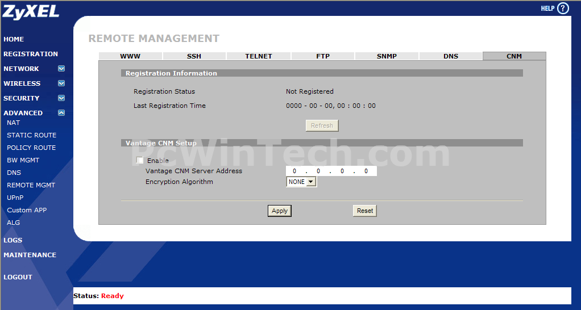Click fourth octet of CNM Server Address
Image resolution: width=581 pixels, height=310 pixels.
[366, 171]
